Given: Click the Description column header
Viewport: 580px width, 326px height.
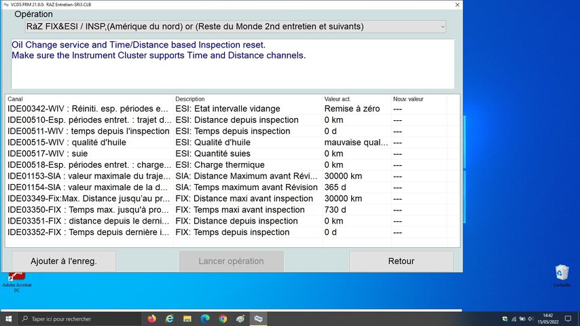Looking at the screenshot, I should [x=247, y=99].
